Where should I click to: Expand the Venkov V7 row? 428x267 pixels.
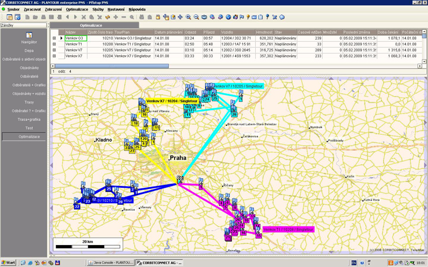(x=54, y=50)
